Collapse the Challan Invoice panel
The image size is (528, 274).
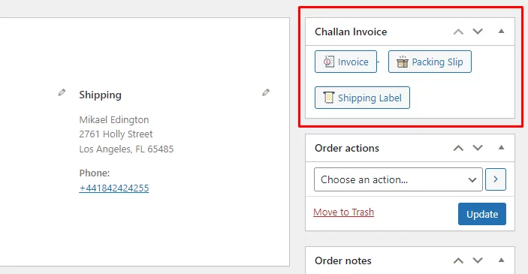coord(501,32)
